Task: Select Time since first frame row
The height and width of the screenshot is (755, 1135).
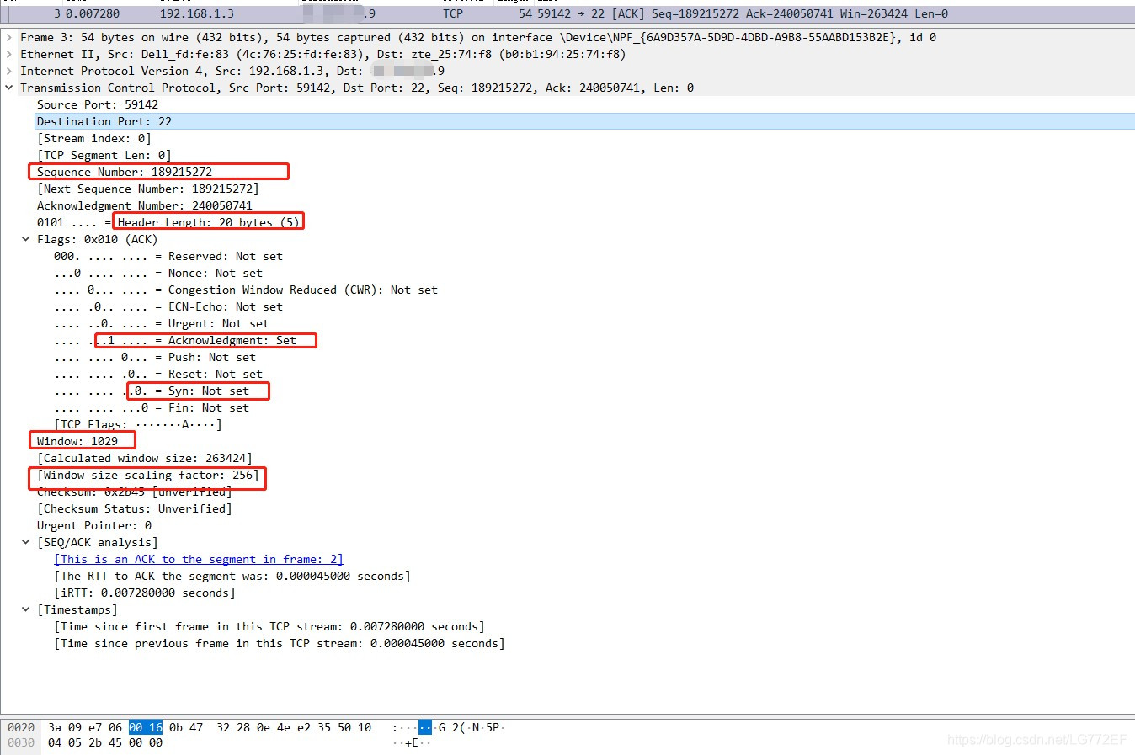Action: pyautogui.click(x=269, y=626)
